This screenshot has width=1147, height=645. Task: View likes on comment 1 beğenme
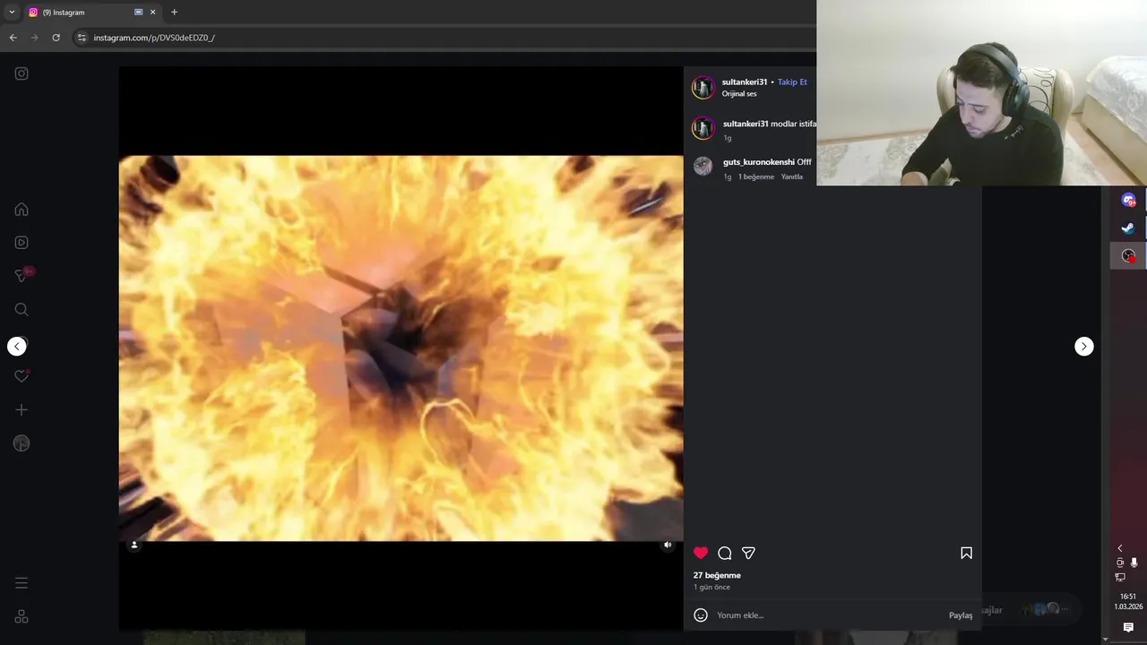click(x=756, y=176)
